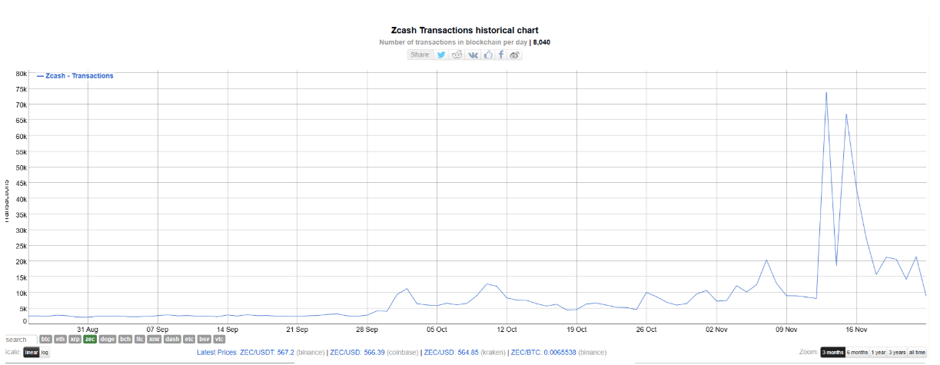Toggle the Zcash - Transactions legend series
The height and width of the screenshot is (365, 940).
click(75, 76)
